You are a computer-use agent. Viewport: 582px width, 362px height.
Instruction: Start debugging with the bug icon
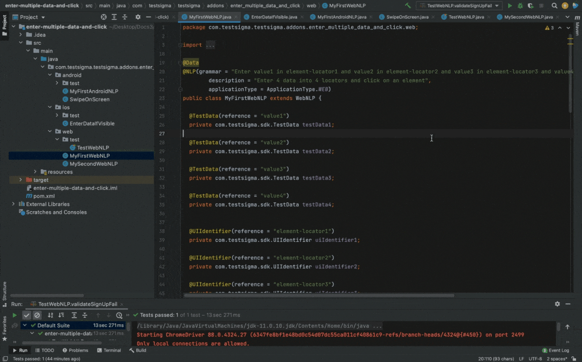520,6
